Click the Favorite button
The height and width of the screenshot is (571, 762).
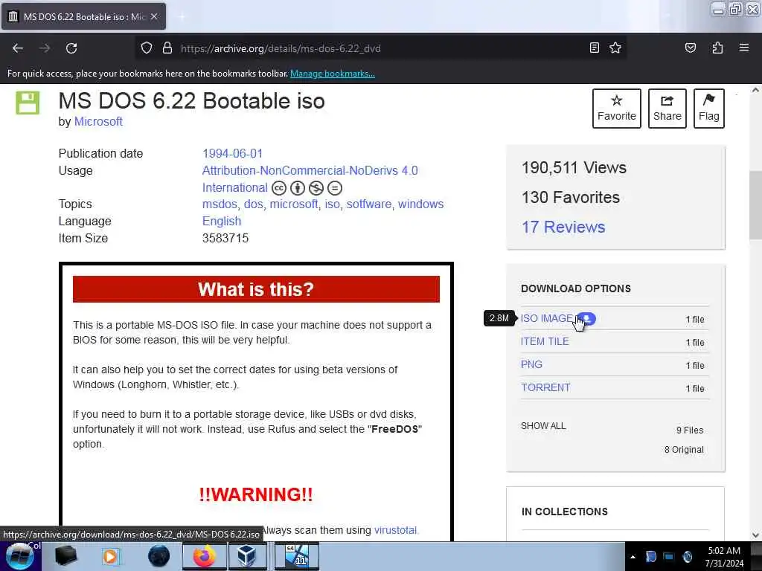(x=616, y=109)
